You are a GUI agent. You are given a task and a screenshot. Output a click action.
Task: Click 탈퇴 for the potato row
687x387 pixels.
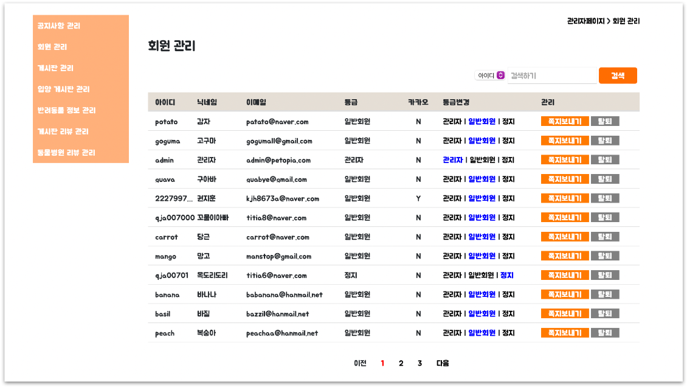[x=605, y=122]
